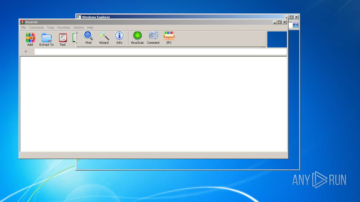Click the search icon in Windows Explorer
Viewport: 360px width, 202px height.
coord(296,25)
